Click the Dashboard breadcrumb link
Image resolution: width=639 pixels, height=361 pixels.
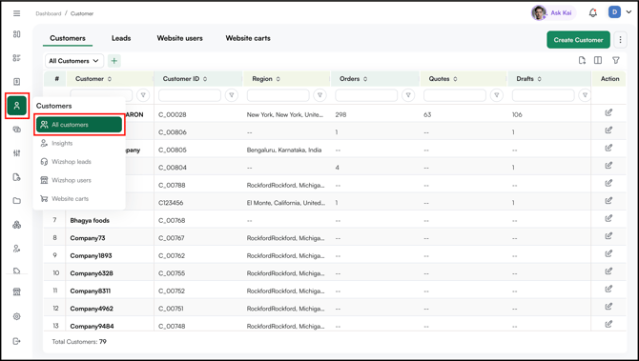point(48,13)
